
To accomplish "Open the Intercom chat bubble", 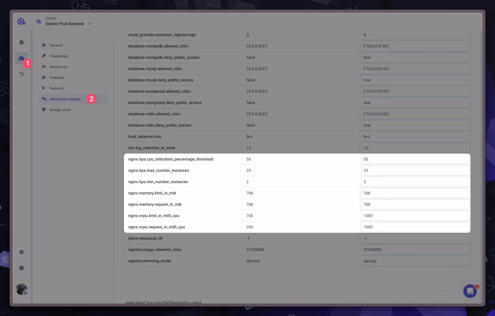I will click(x=470, y=291).
